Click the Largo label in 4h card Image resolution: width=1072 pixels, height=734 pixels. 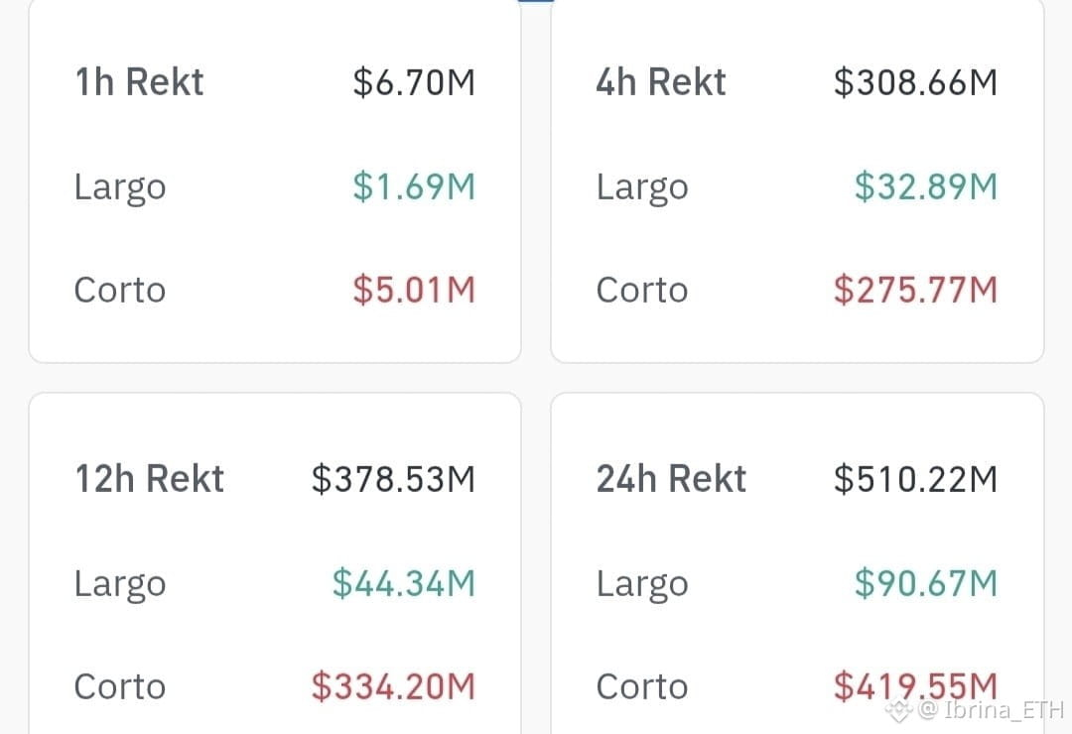click(x=642, y=187)
